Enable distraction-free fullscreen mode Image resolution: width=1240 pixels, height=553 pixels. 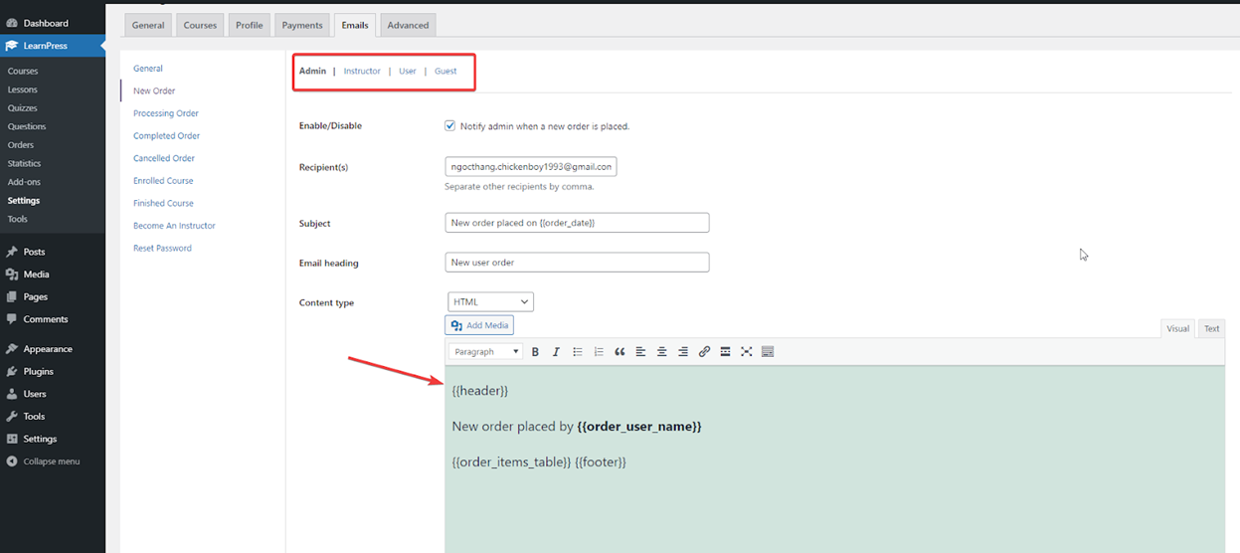(x=746, y=352)
